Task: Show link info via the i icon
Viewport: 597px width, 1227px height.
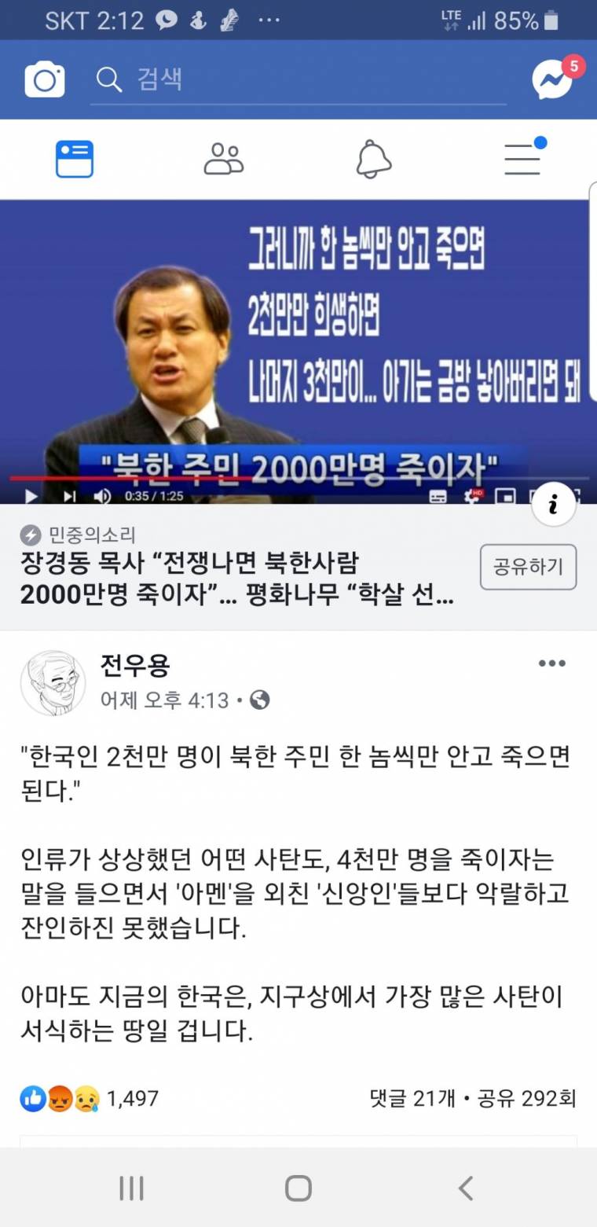Action: pos(553,505)
